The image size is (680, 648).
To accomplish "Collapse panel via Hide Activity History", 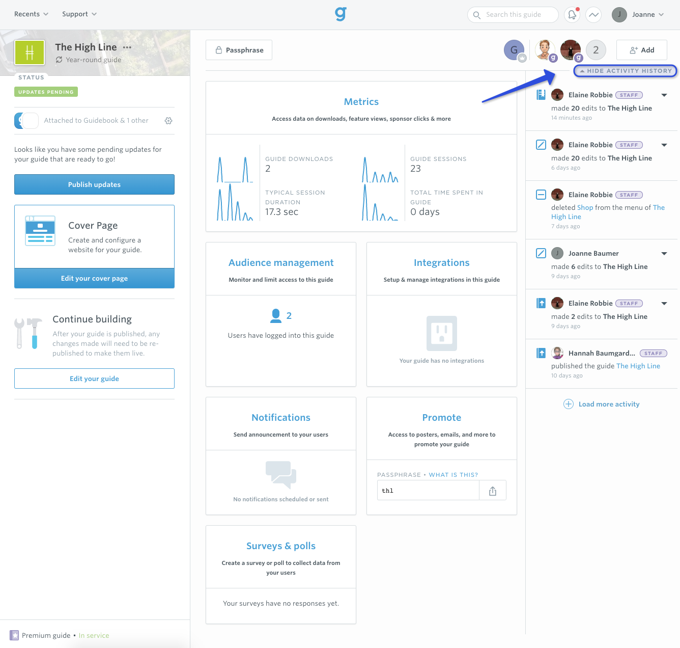I will (626, 71).
